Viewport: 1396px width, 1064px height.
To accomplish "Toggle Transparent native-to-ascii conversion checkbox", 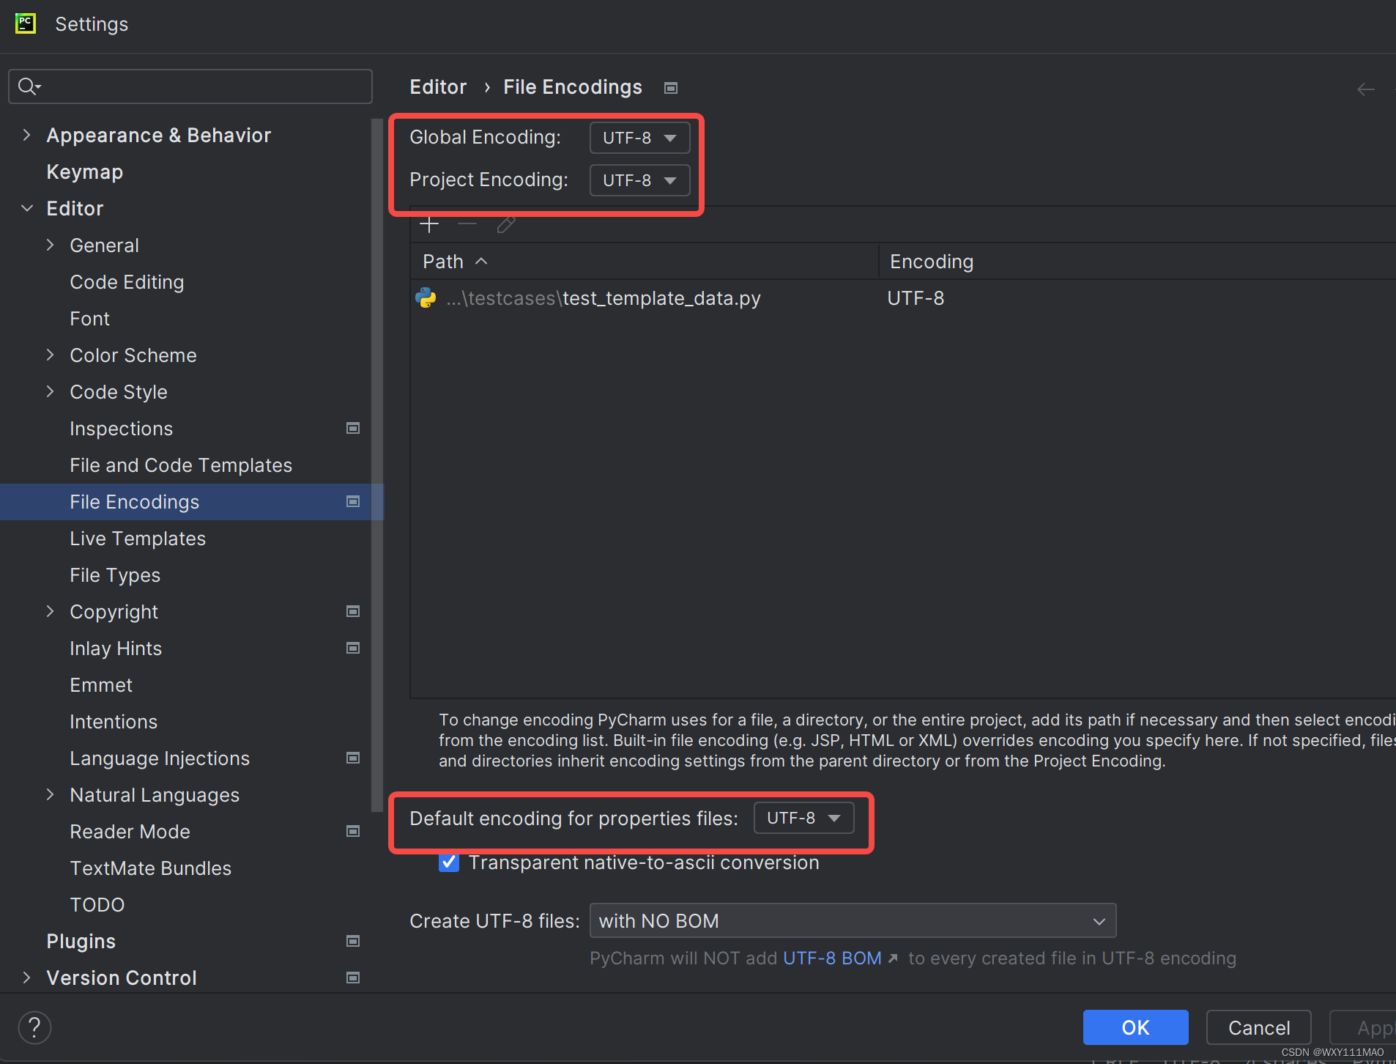I will (x=449, y=862).
